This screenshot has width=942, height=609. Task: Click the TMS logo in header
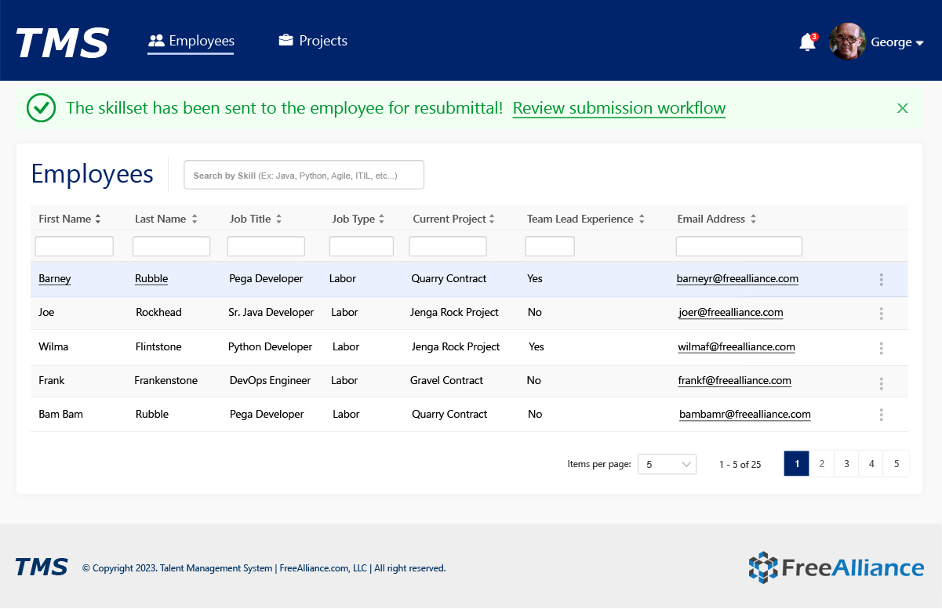pyautogui.click(x=63, y=42)
